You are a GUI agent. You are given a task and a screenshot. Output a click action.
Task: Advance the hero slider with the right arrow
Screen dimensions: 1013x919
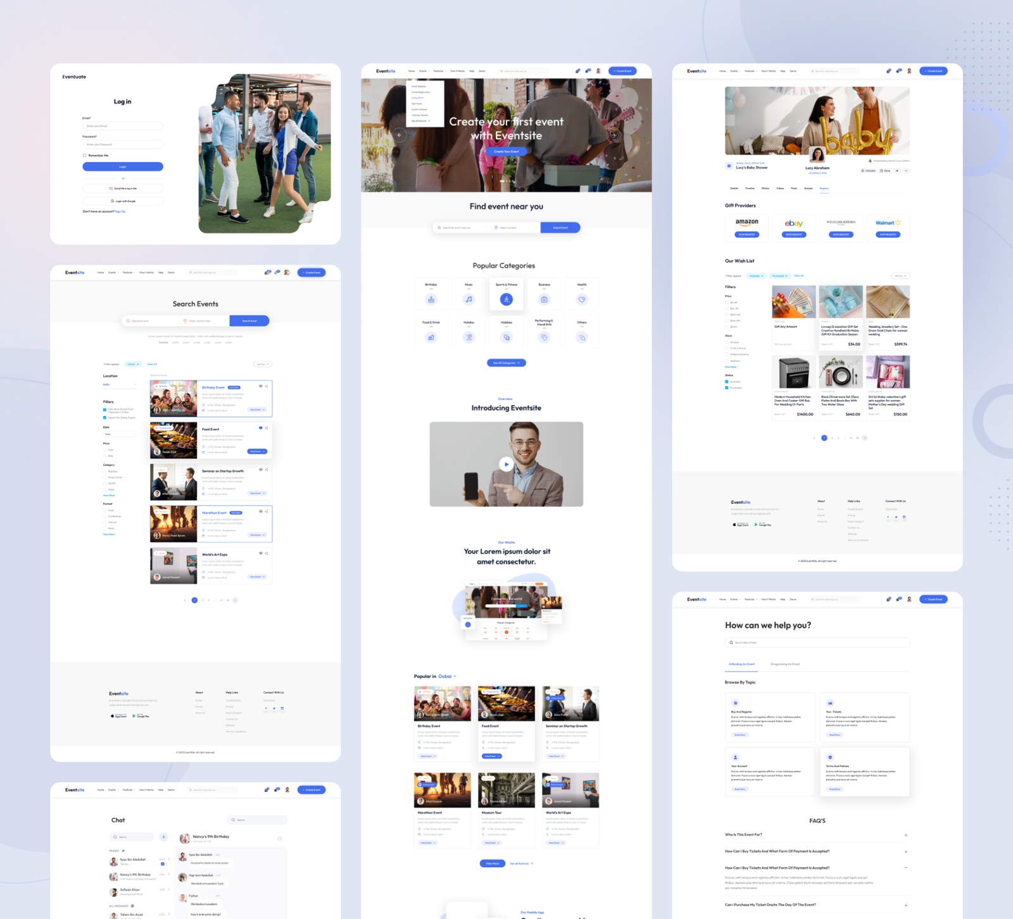tap(613, 135)
